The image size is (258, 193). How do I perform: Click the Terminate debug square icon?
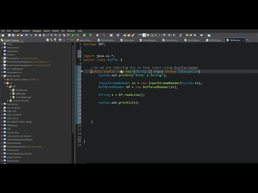pyautogui.click(x=44, y=35)
